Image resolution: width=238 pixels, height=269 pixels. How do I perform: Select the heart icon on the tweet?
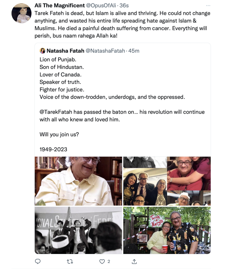click(102, 261)
